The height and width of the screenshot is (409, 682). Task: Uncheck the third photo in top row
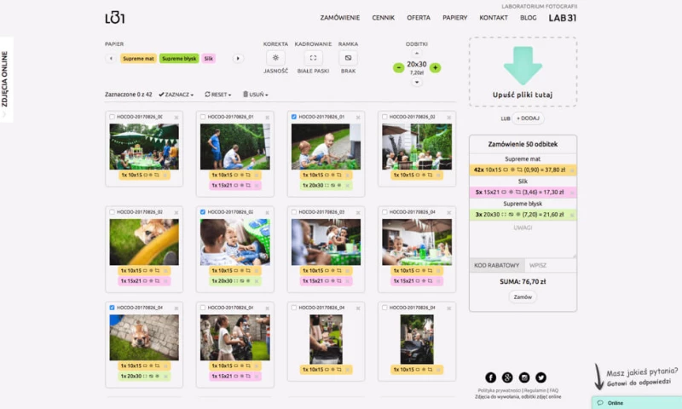(294, 117)
